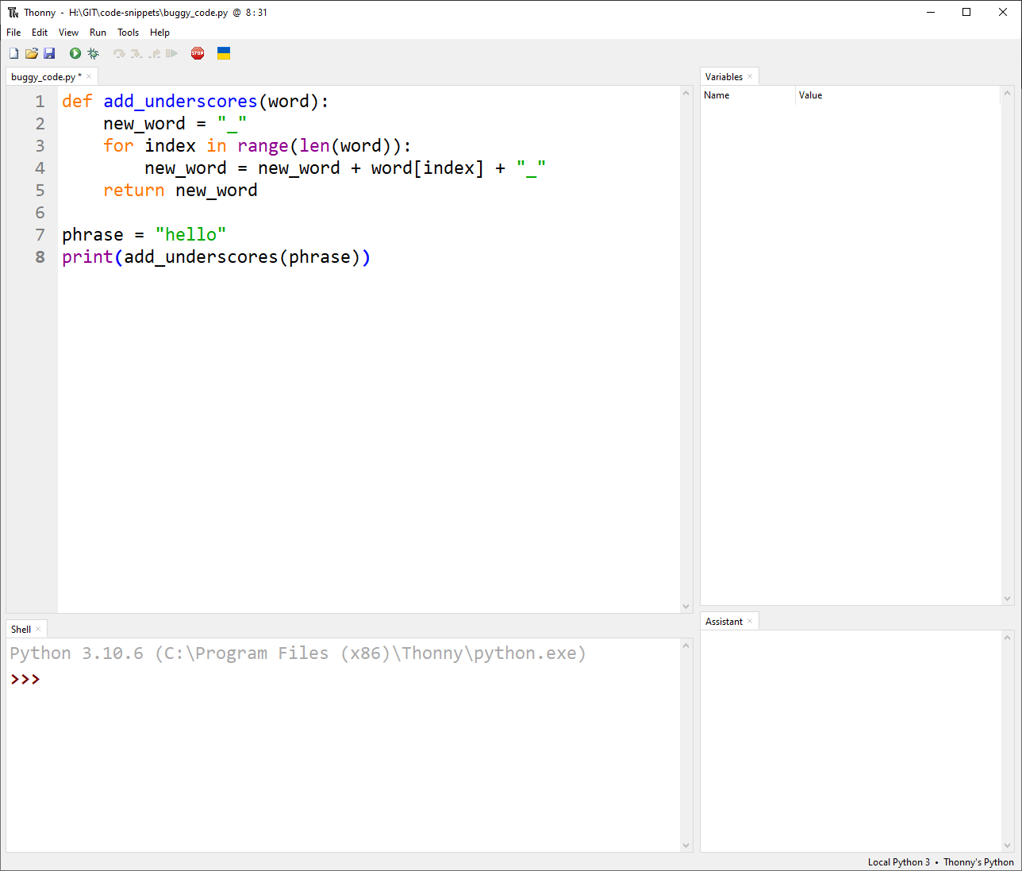This screenshot has width=1022, height=871.
Task: Save the script with the floppy icon
Action: coord(49,53)
